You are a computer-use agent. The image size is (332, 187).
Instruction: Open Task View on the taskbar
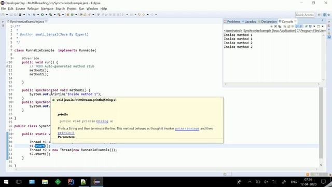(x=19, y=182)
